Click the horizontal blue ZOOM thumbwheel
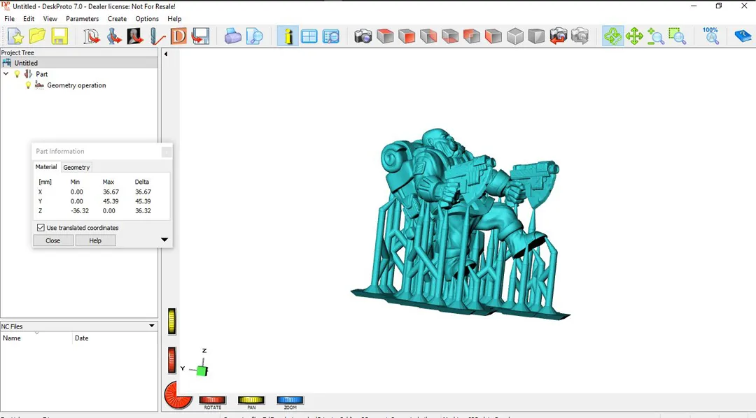This screenshot has width=756, height=418. tap(290, 401)
